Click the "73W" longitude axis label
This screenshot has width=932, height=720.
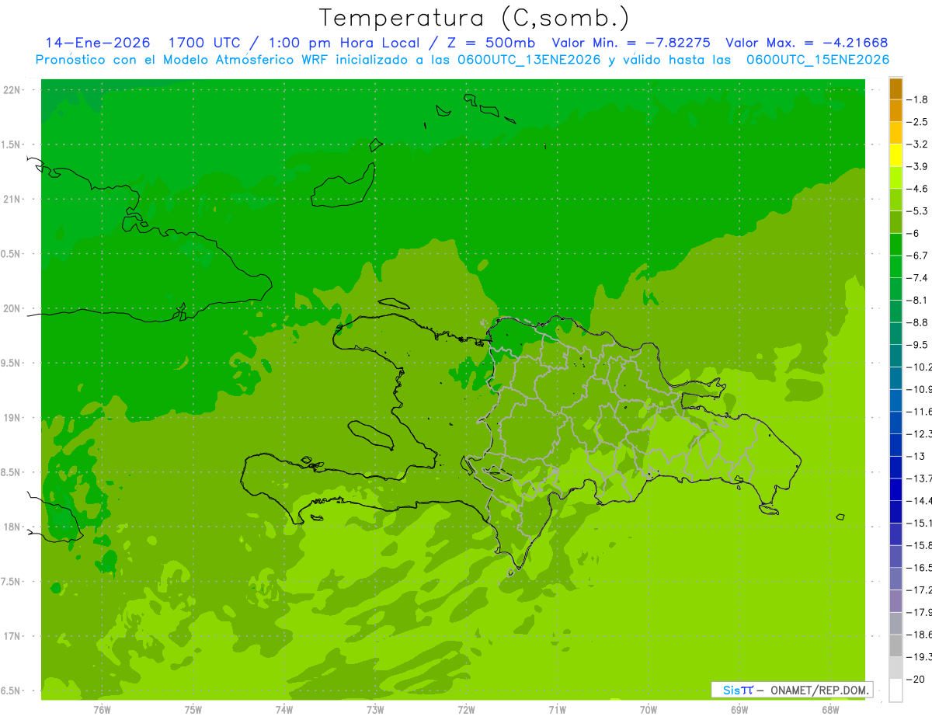(x=375, y=708)
